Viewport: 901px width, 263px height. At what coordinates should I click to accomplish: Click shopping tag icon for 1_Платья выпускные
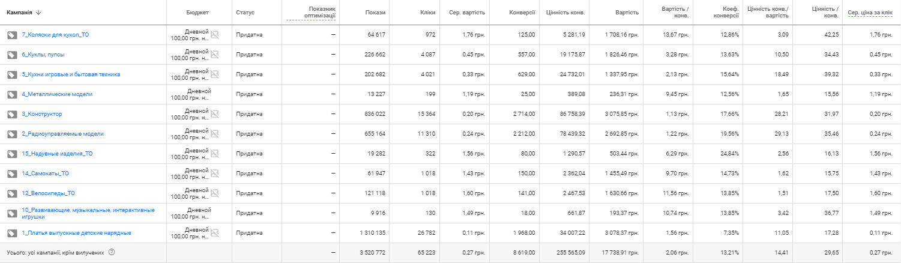coord(11,233)
